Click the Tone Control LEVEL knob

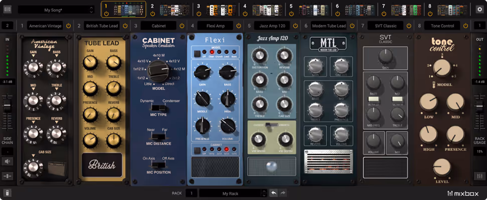click(x=442, y=167)
